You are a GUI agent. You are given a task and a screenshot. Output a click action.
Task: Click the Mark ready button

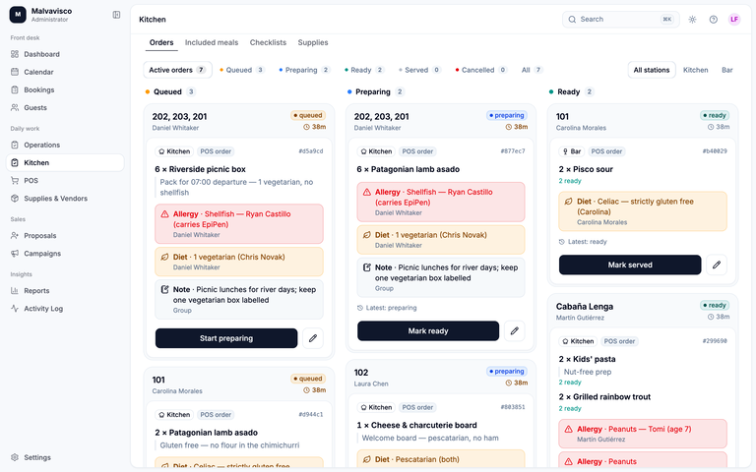428,330
